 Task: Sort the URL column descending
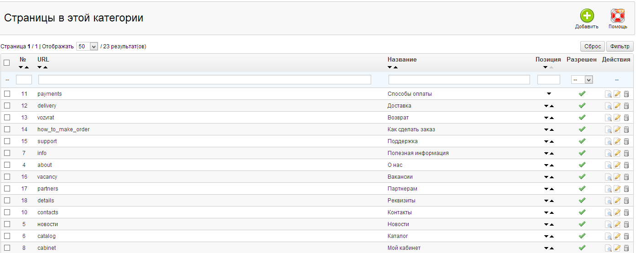pos(40,67)
